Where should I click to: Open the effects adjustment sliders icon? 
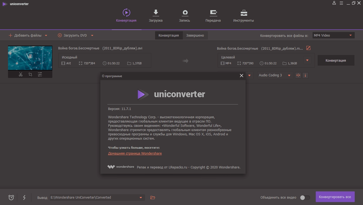[x=40, y=74]
